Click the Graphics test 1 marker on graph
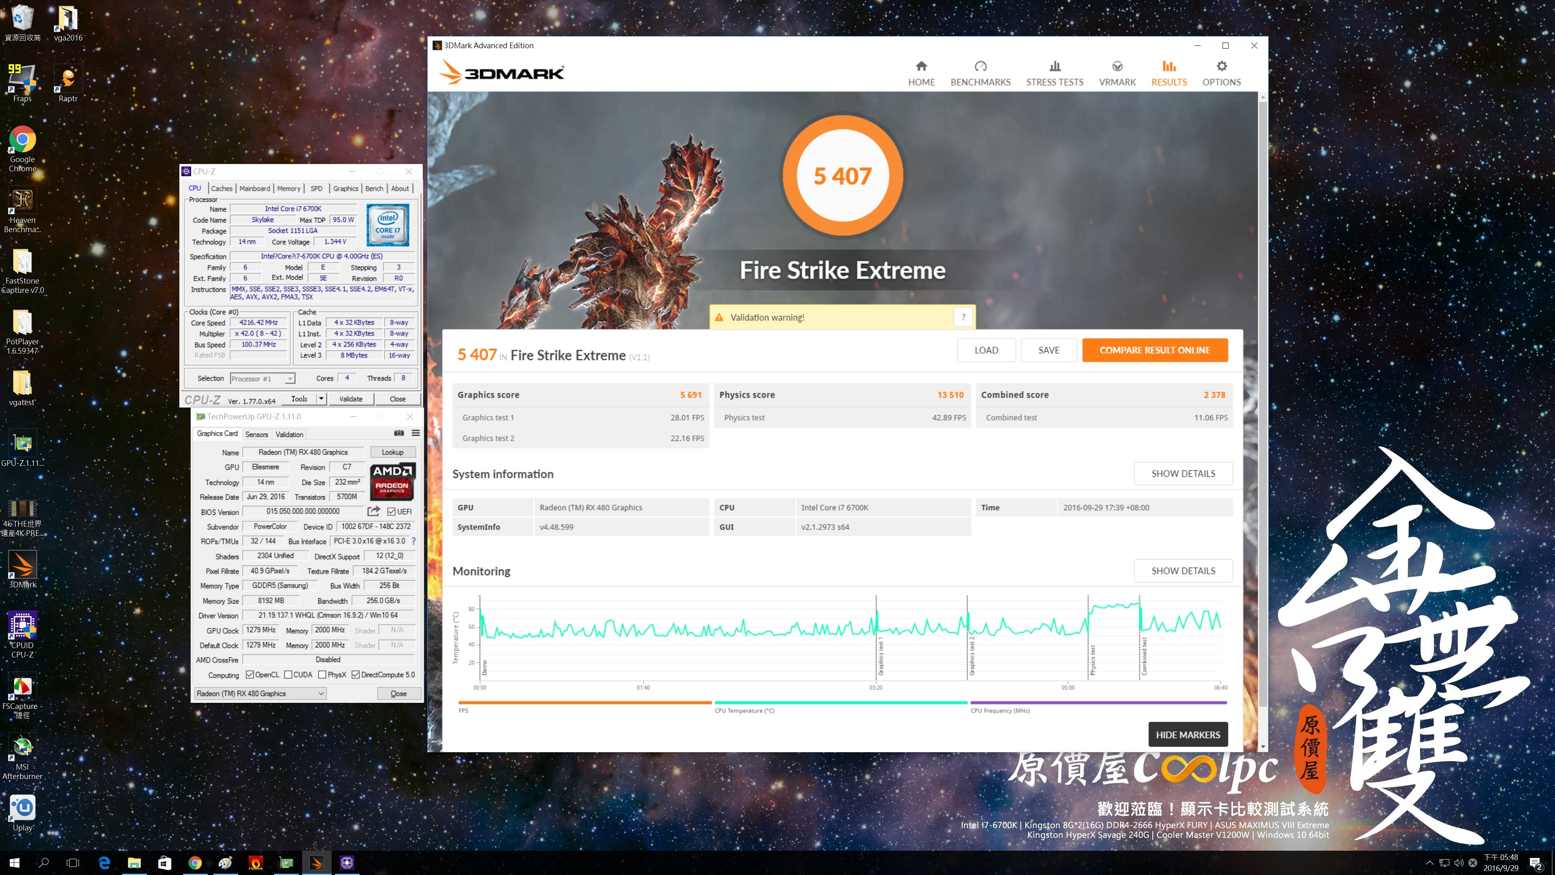The height and width of the screenshot is (875, 1555). (880, 656)
